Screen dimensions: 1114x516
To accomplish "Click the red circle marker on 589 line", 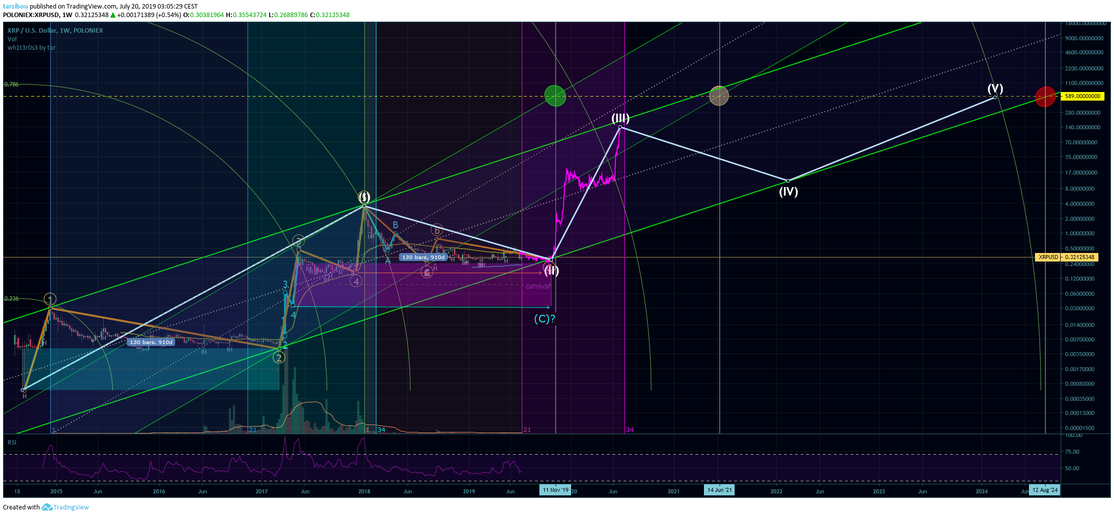I will [x=1045, y=97].
